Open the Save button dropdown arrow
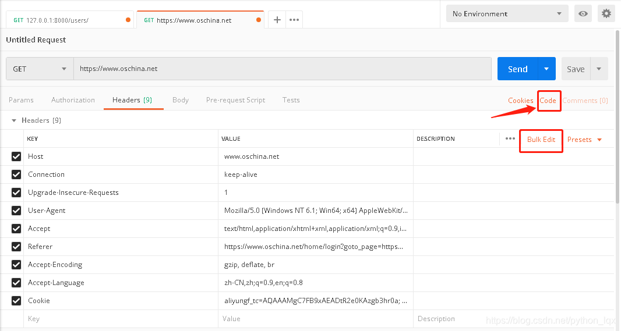Viewport: 621px width, 331px height. pos(599,69)
